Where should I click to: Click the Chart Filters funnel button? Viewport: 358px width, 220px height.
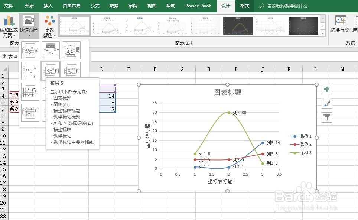point(327,118)
